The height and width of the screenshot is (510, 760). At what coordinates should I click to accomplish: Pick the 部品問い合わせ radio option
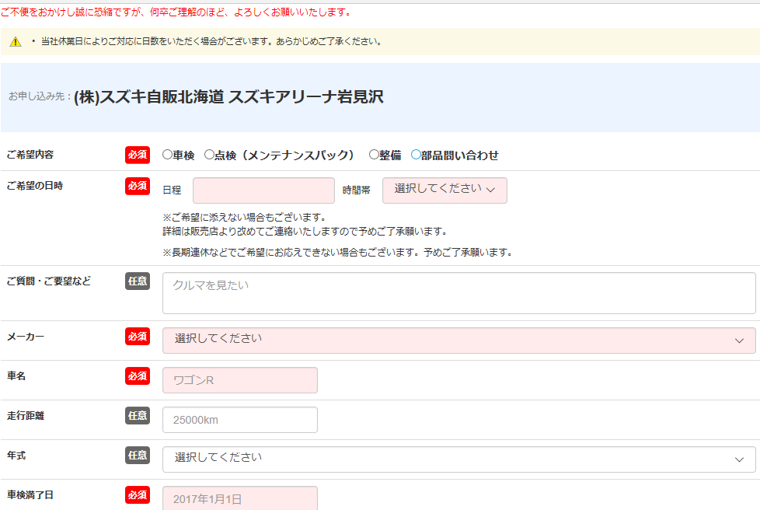pyautogui.click(x=416, y=155)
